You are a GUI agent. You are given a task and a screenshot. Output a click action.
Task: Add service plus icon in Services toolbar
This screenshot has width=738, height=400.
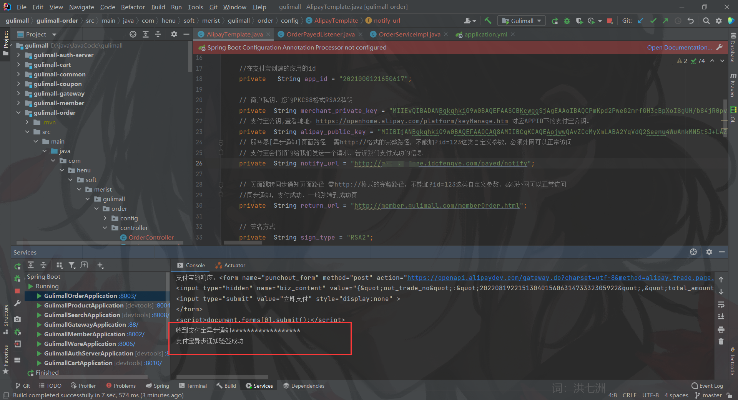tap(100, 265)
